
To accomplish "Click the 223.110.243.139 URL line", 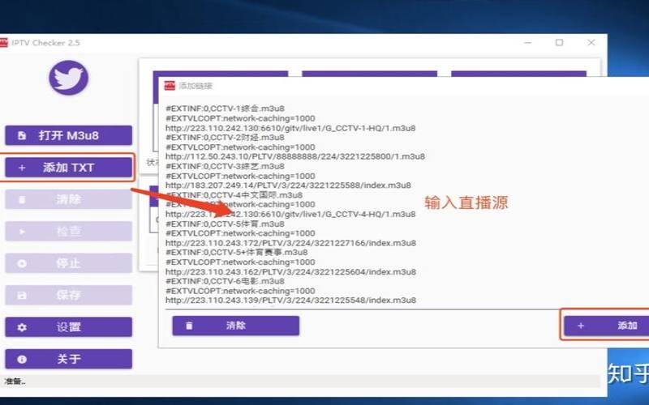I will click(290, 300).
